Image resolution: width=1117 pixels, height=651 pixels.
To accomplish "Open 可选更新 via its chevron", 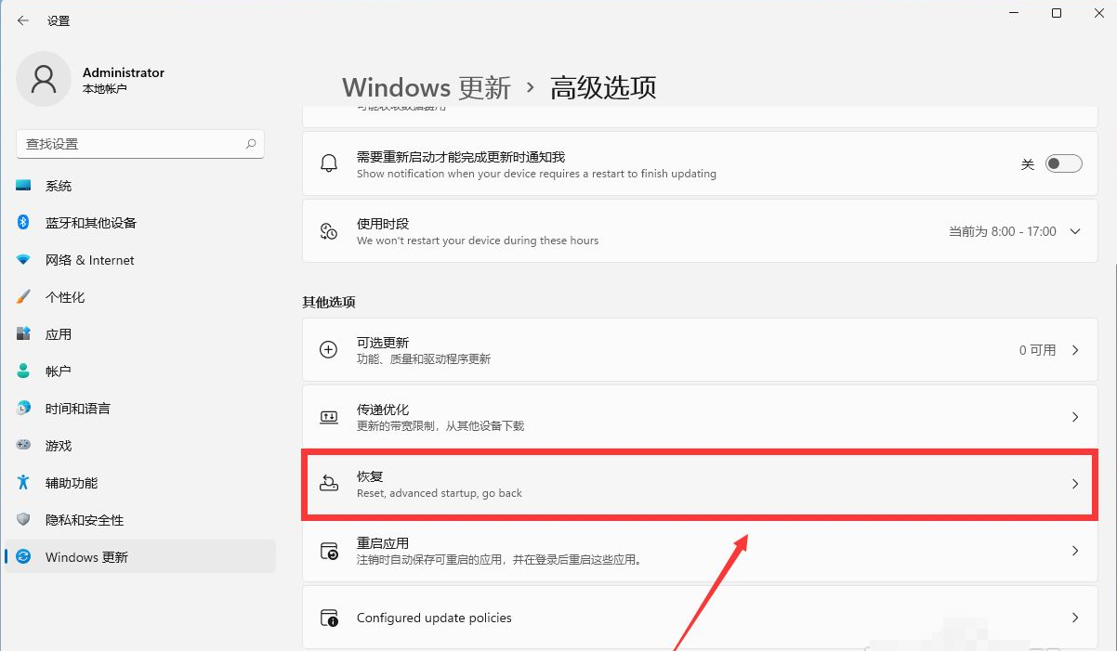I will 1076,350.
